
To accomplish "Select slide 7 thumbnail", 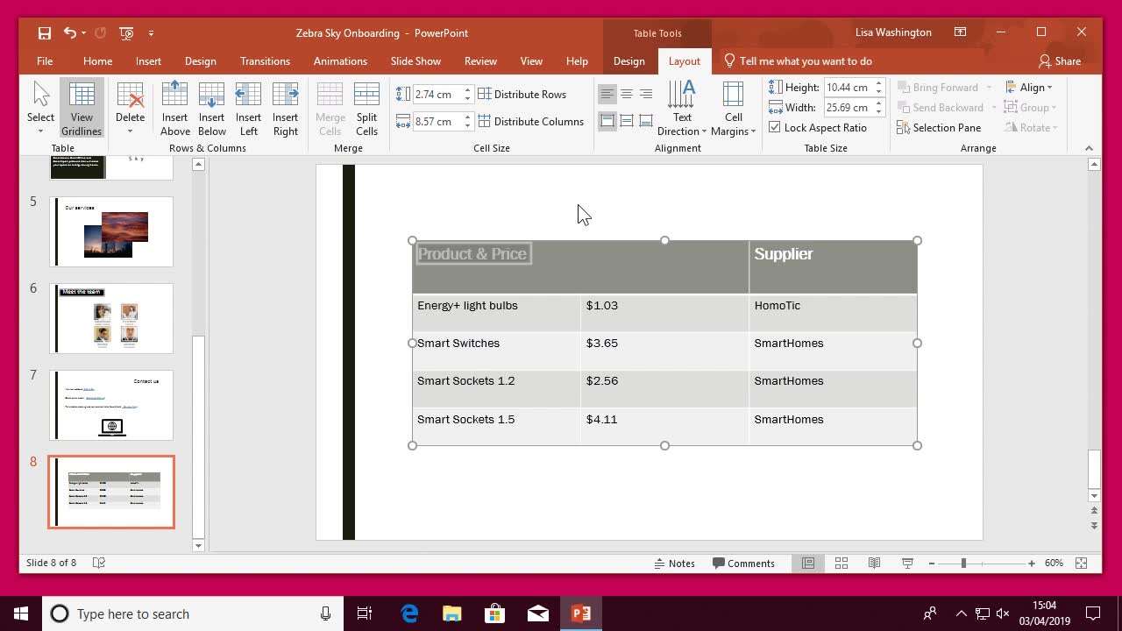I will point(111,405).
